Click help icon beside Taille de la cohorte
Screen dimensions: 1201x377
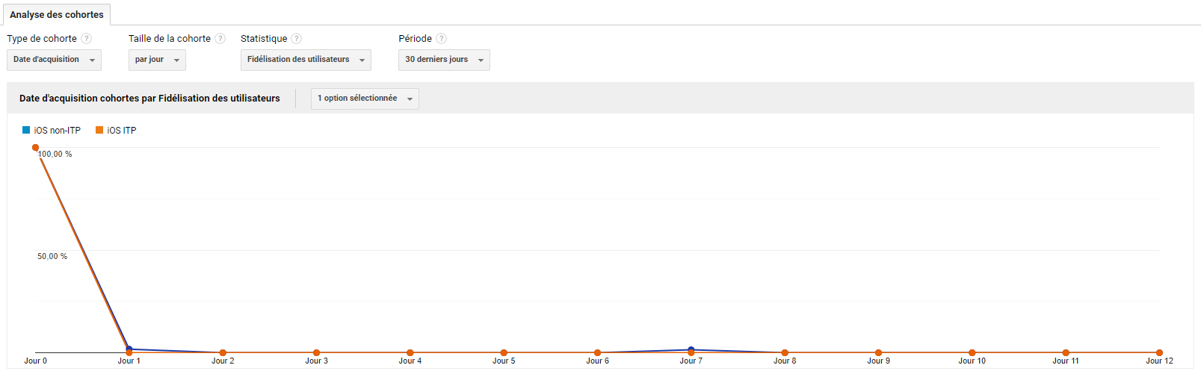click(220, 39)
